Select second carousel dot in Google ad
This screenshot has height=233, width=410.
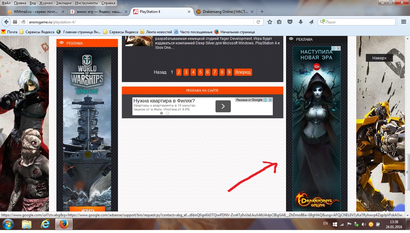(167, 113)
